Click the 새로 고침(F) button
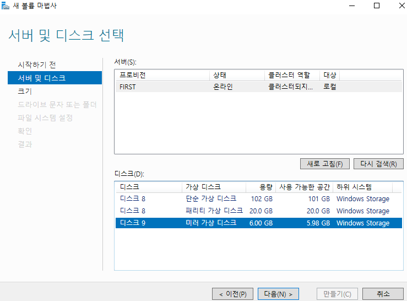The width and height of the screenshot is (407, 301). click(x=325, y=164)
